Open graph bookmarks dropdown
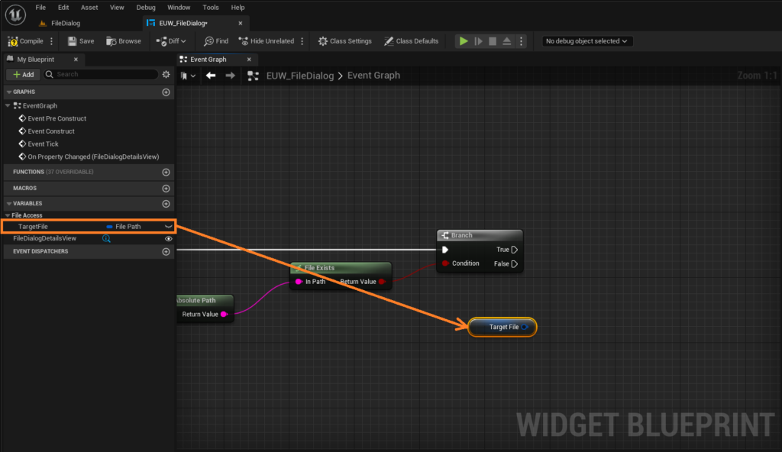 click(x=188, y=76)
